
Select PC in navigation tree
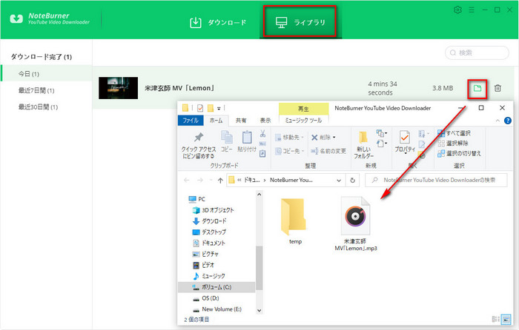coord(197,199)
